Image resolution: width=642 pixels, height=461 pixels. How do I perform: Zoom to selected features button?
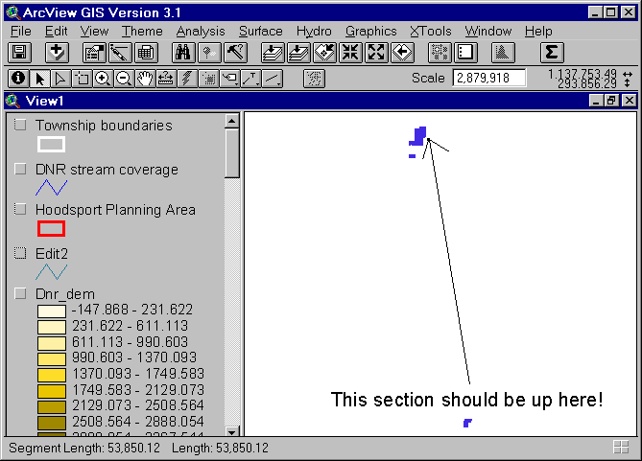tap(324, 53)
